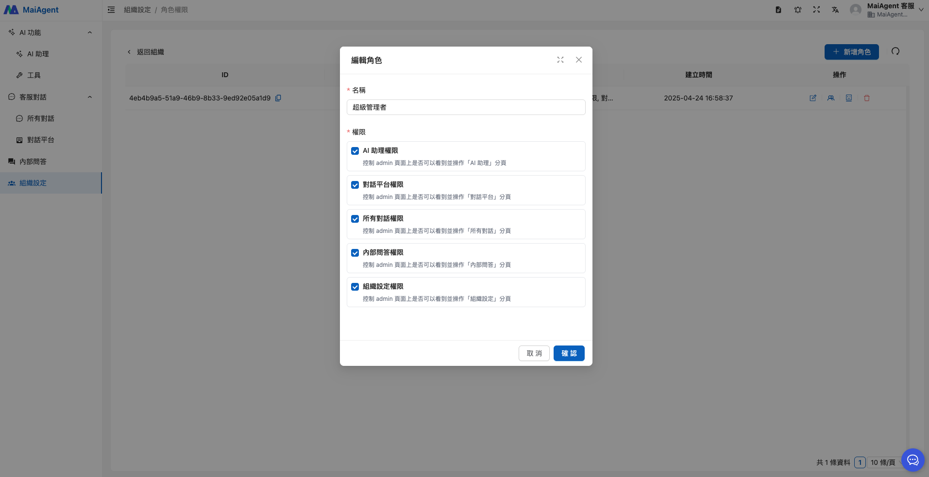Open the MaiAgent 客服 account dropdown
The width and height of the screenshot is (929, 477).
point(921,10)
